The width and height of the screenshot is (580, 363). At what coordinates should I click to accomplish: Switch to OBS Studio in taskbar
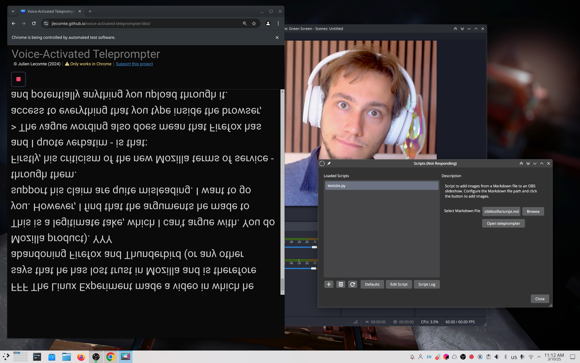[x=96, y=357]
